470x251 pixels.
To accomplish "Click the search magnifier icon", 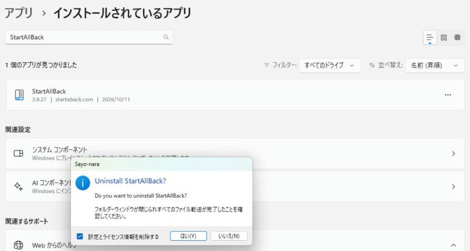I will pyautogui.click(x=166, y=37).
